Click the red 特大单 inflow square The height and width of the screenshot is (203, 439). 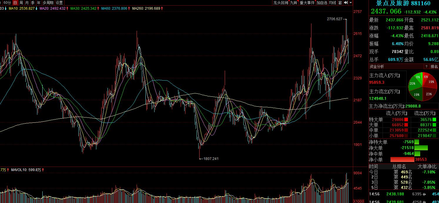pos(406,120)
